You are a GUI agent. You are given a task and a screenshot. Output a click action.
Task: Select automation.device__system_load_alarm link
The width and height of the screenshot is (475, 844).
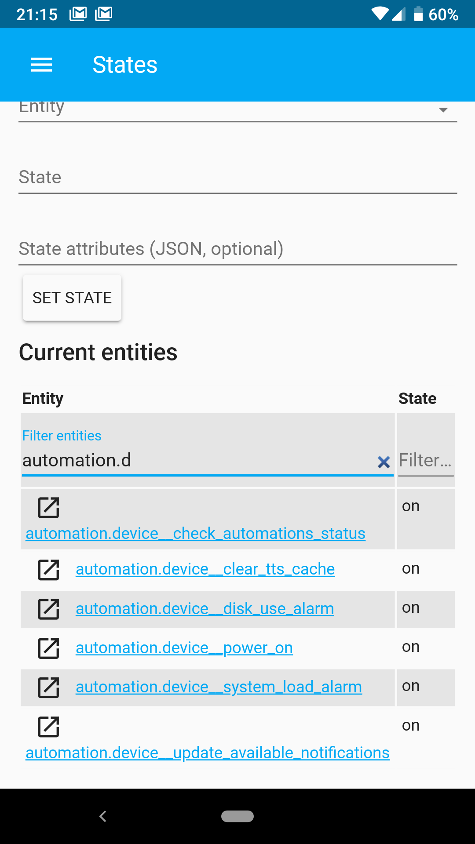[219, 687]
